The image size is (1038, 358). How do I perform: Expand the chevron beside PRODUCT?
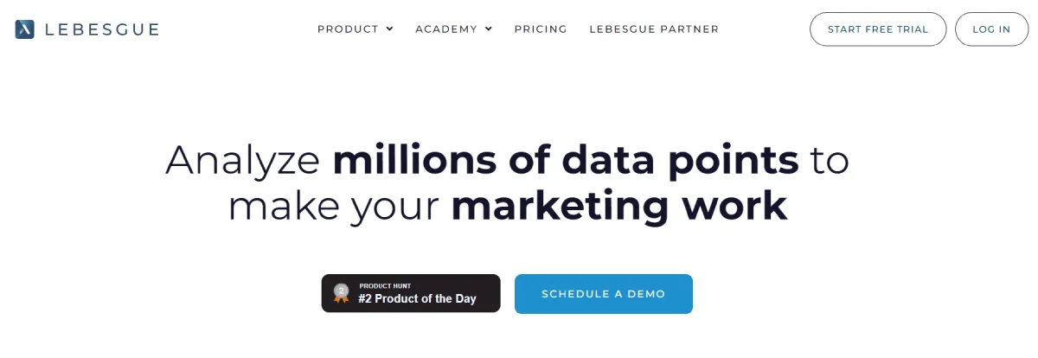coord(389,29)
